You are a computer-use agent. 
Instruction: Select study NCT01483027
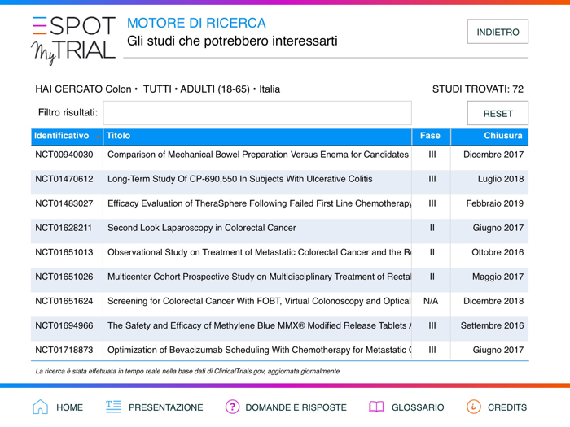click(x=64, y=203)
